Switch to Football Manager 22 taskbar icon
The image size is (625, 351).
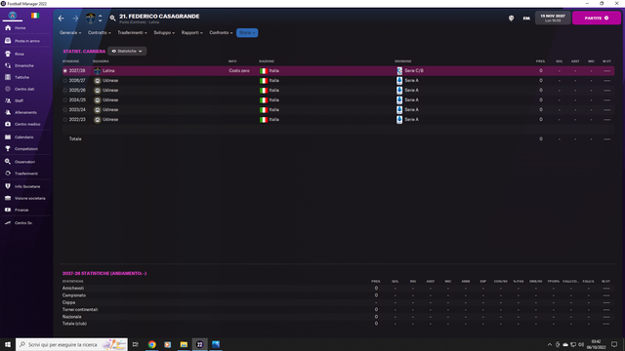[x=199, y=344]
